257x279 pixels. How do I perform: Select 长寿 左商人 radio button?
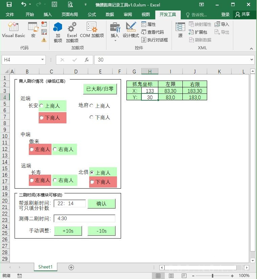(32, 180)
